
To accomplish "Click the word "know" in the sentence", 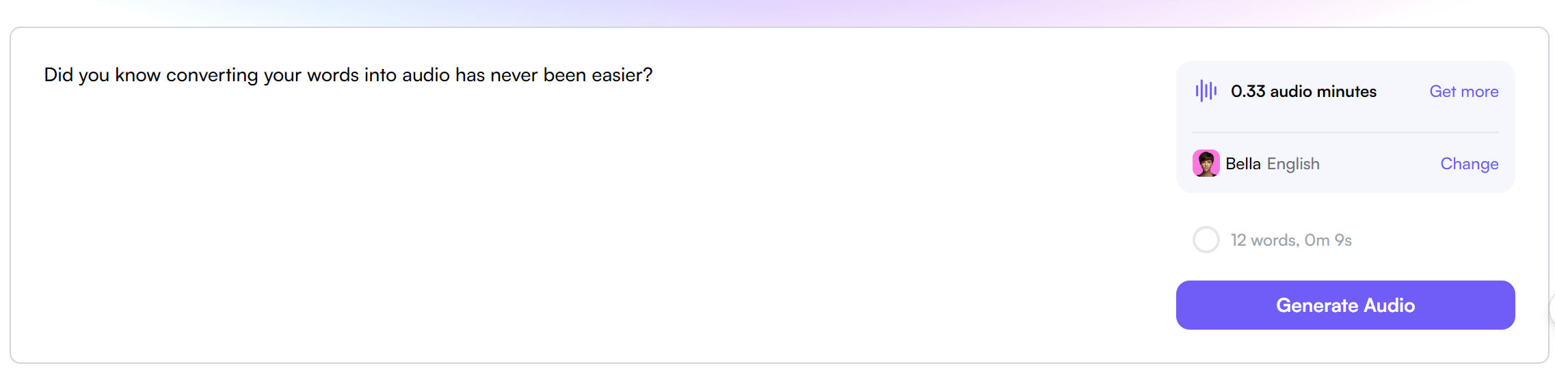I will click(137, 75).
